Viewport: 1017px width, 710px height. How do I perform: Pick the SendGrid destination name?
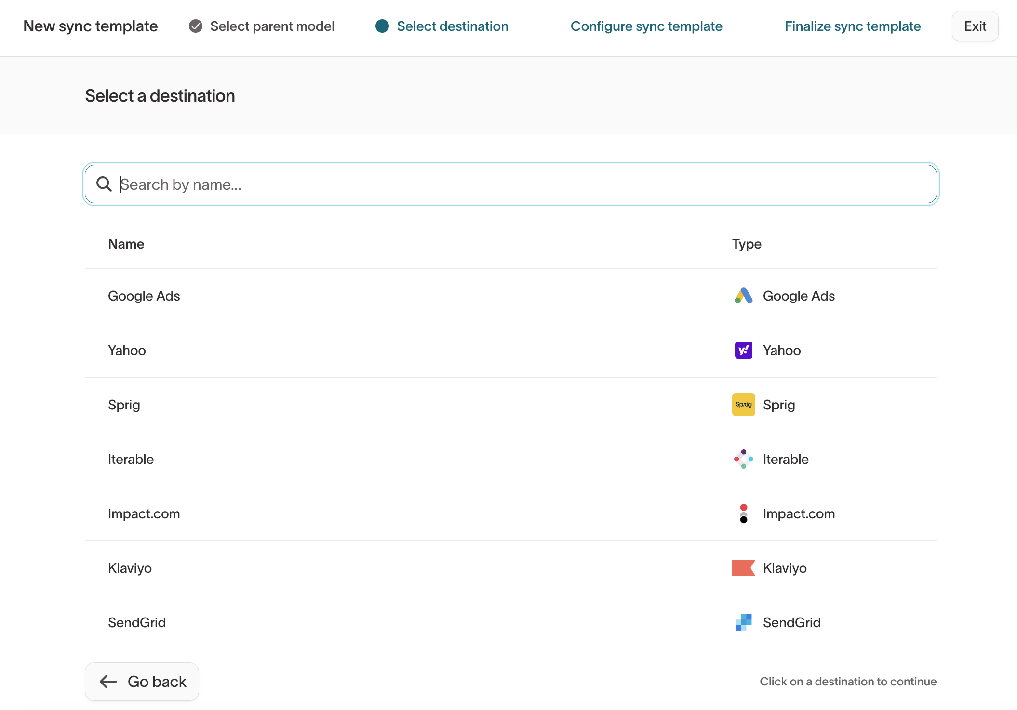[x=137, y=622]
